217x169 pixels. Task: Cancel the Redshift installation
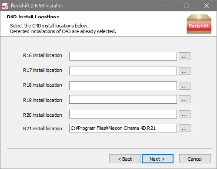coord(195,159)
